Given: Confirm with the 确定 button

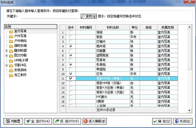Looking at the screenshot, I should click(x=162, y=121).
